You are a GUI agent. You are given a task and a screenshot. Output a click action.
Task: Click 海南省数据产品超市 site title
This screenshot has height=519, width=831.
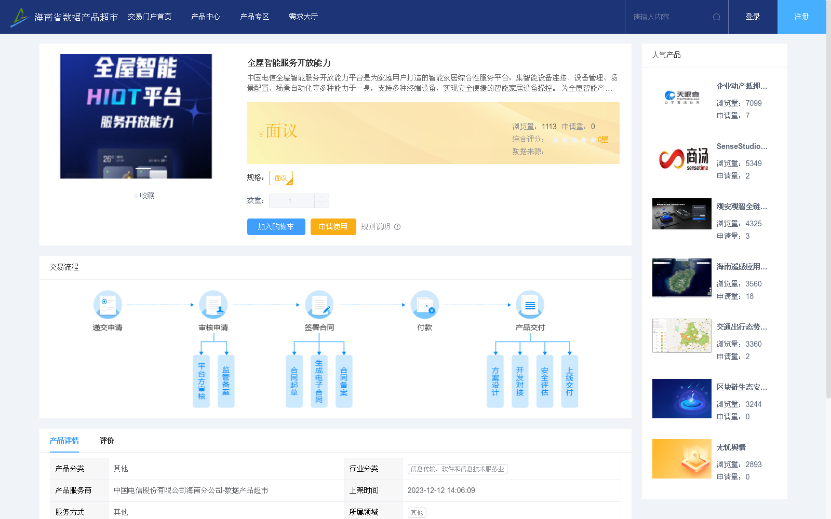[76, 17]
